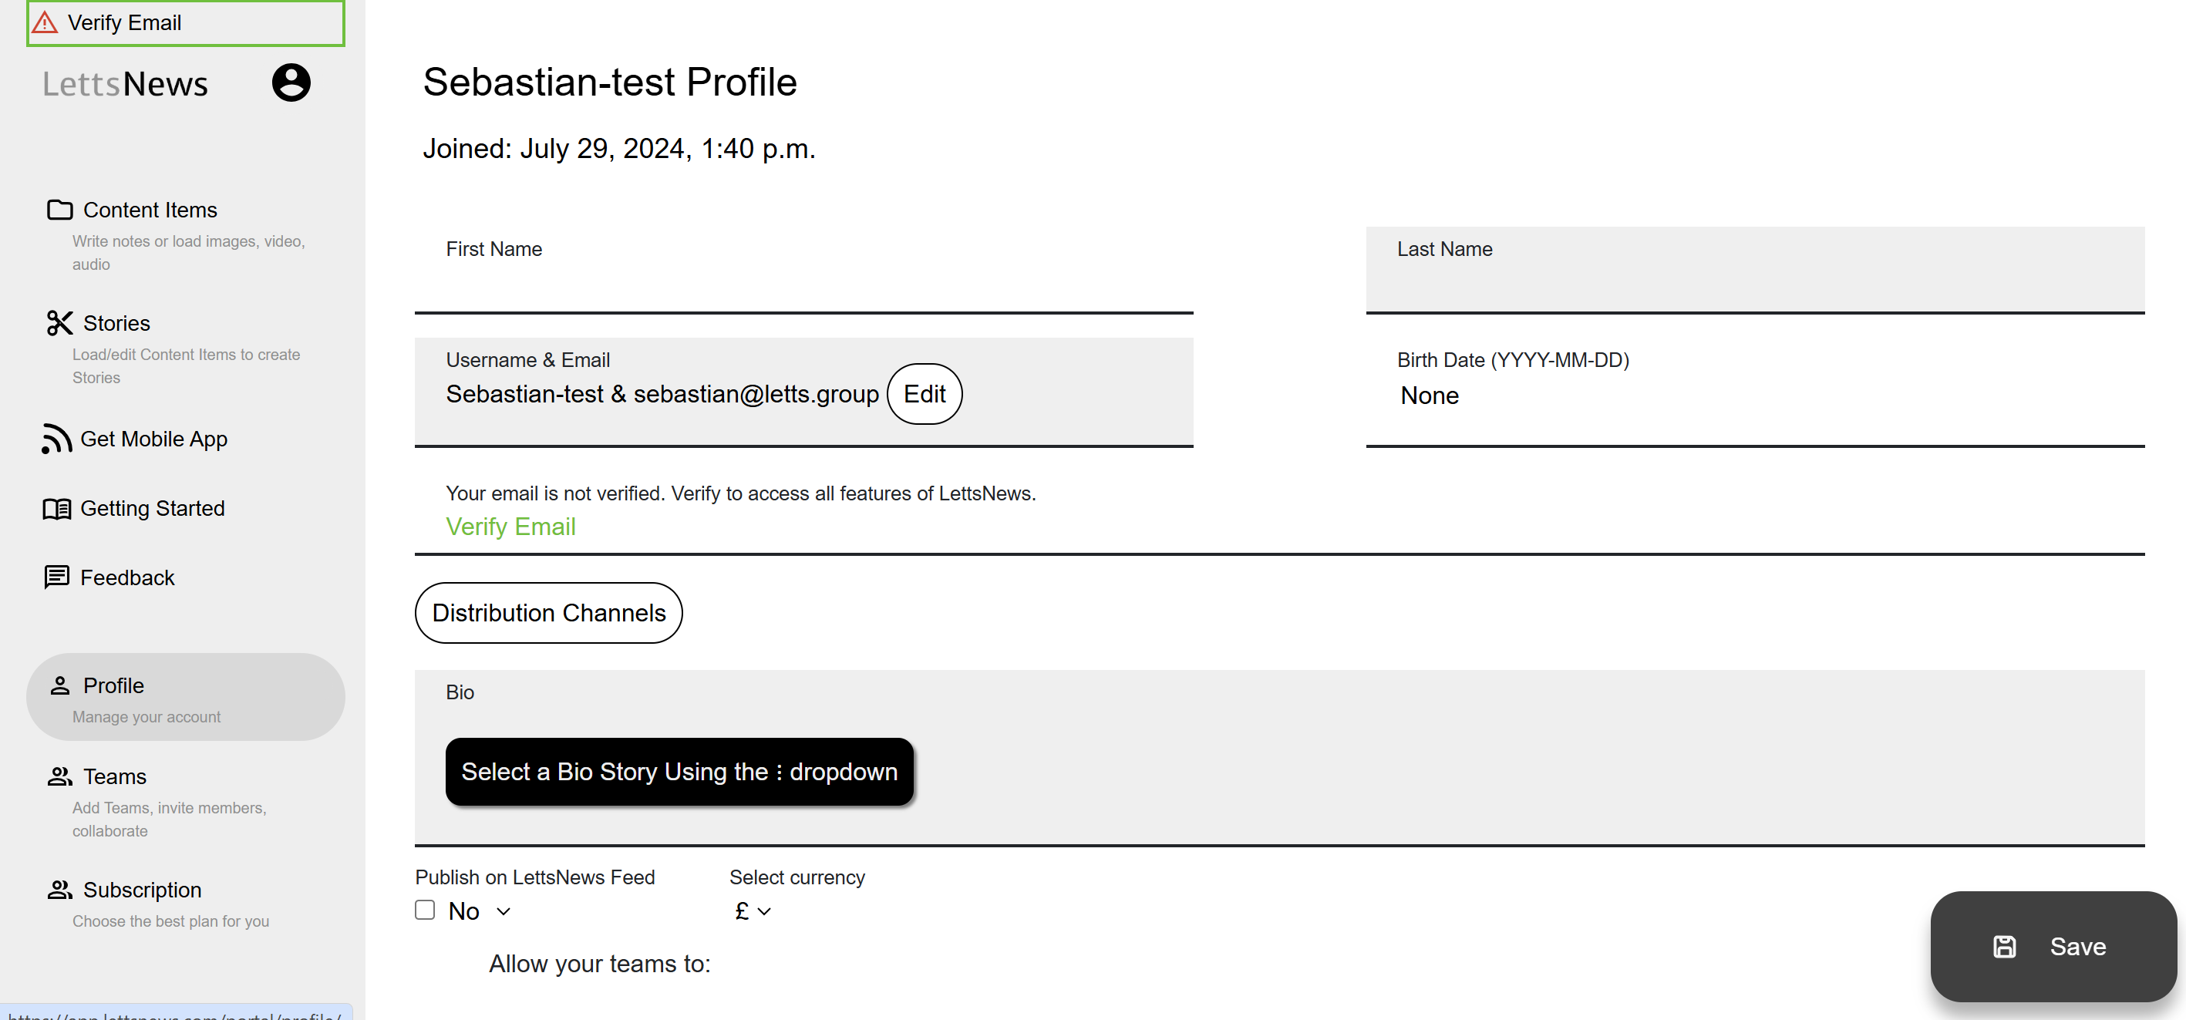Image resolution: width=2186 pixels, height=1020 pixels.
Task: Click the green Verify Email link
Action: pyautogui.click(x=511, y=526)
